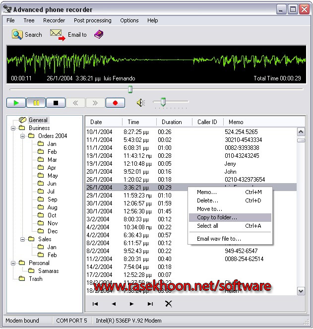Go to previous record arrow icon
Viewport: 313px width, 329px height.
coord(114,304)
